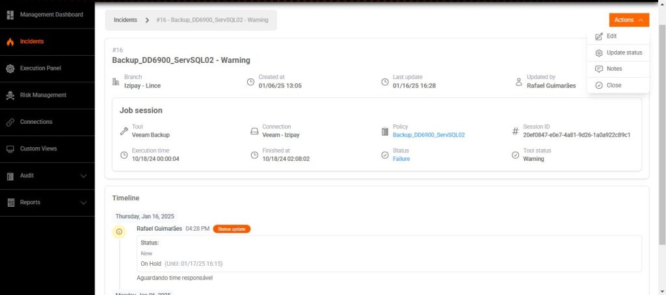Open the Backup_DD6900_ServSQL02 policy link
This screenshot has height=295, width=666.
coord(429,135)
